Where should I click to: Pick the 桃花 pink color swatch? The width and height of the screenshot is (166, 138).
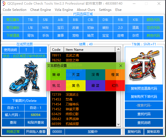[56, 86]
